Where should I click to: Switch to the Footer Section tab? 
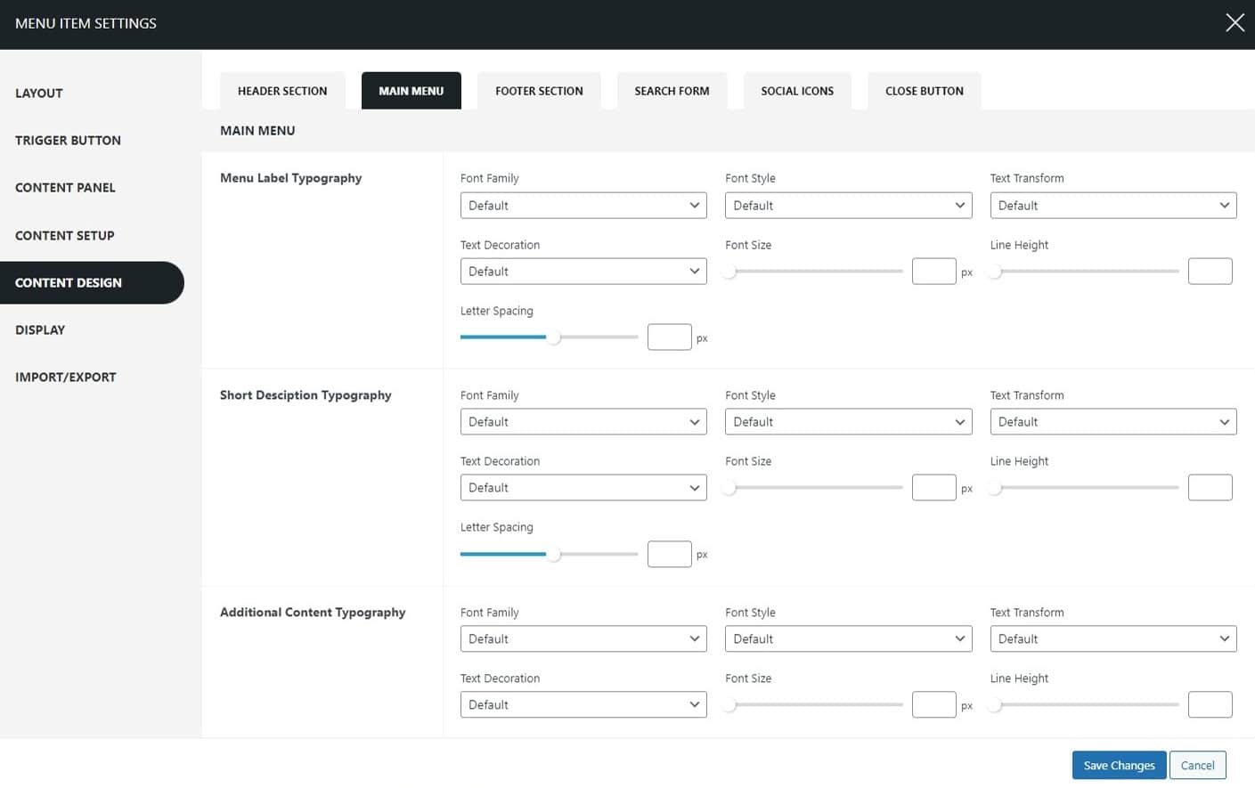pyautogui.click(x=539, y=91)
